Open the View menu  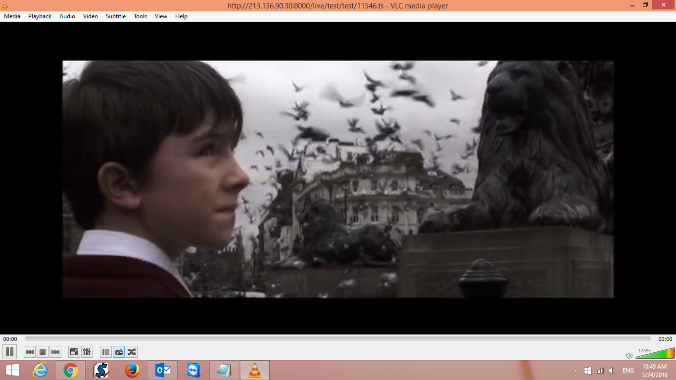pyautogui.click(x=161, y=16)
